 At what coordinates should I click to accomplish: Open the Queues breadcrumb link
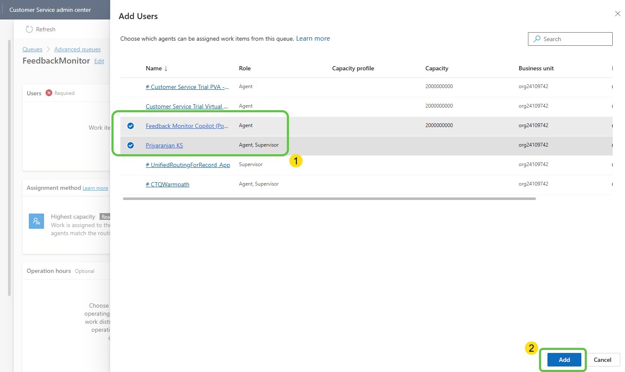[x=32, y=50]
